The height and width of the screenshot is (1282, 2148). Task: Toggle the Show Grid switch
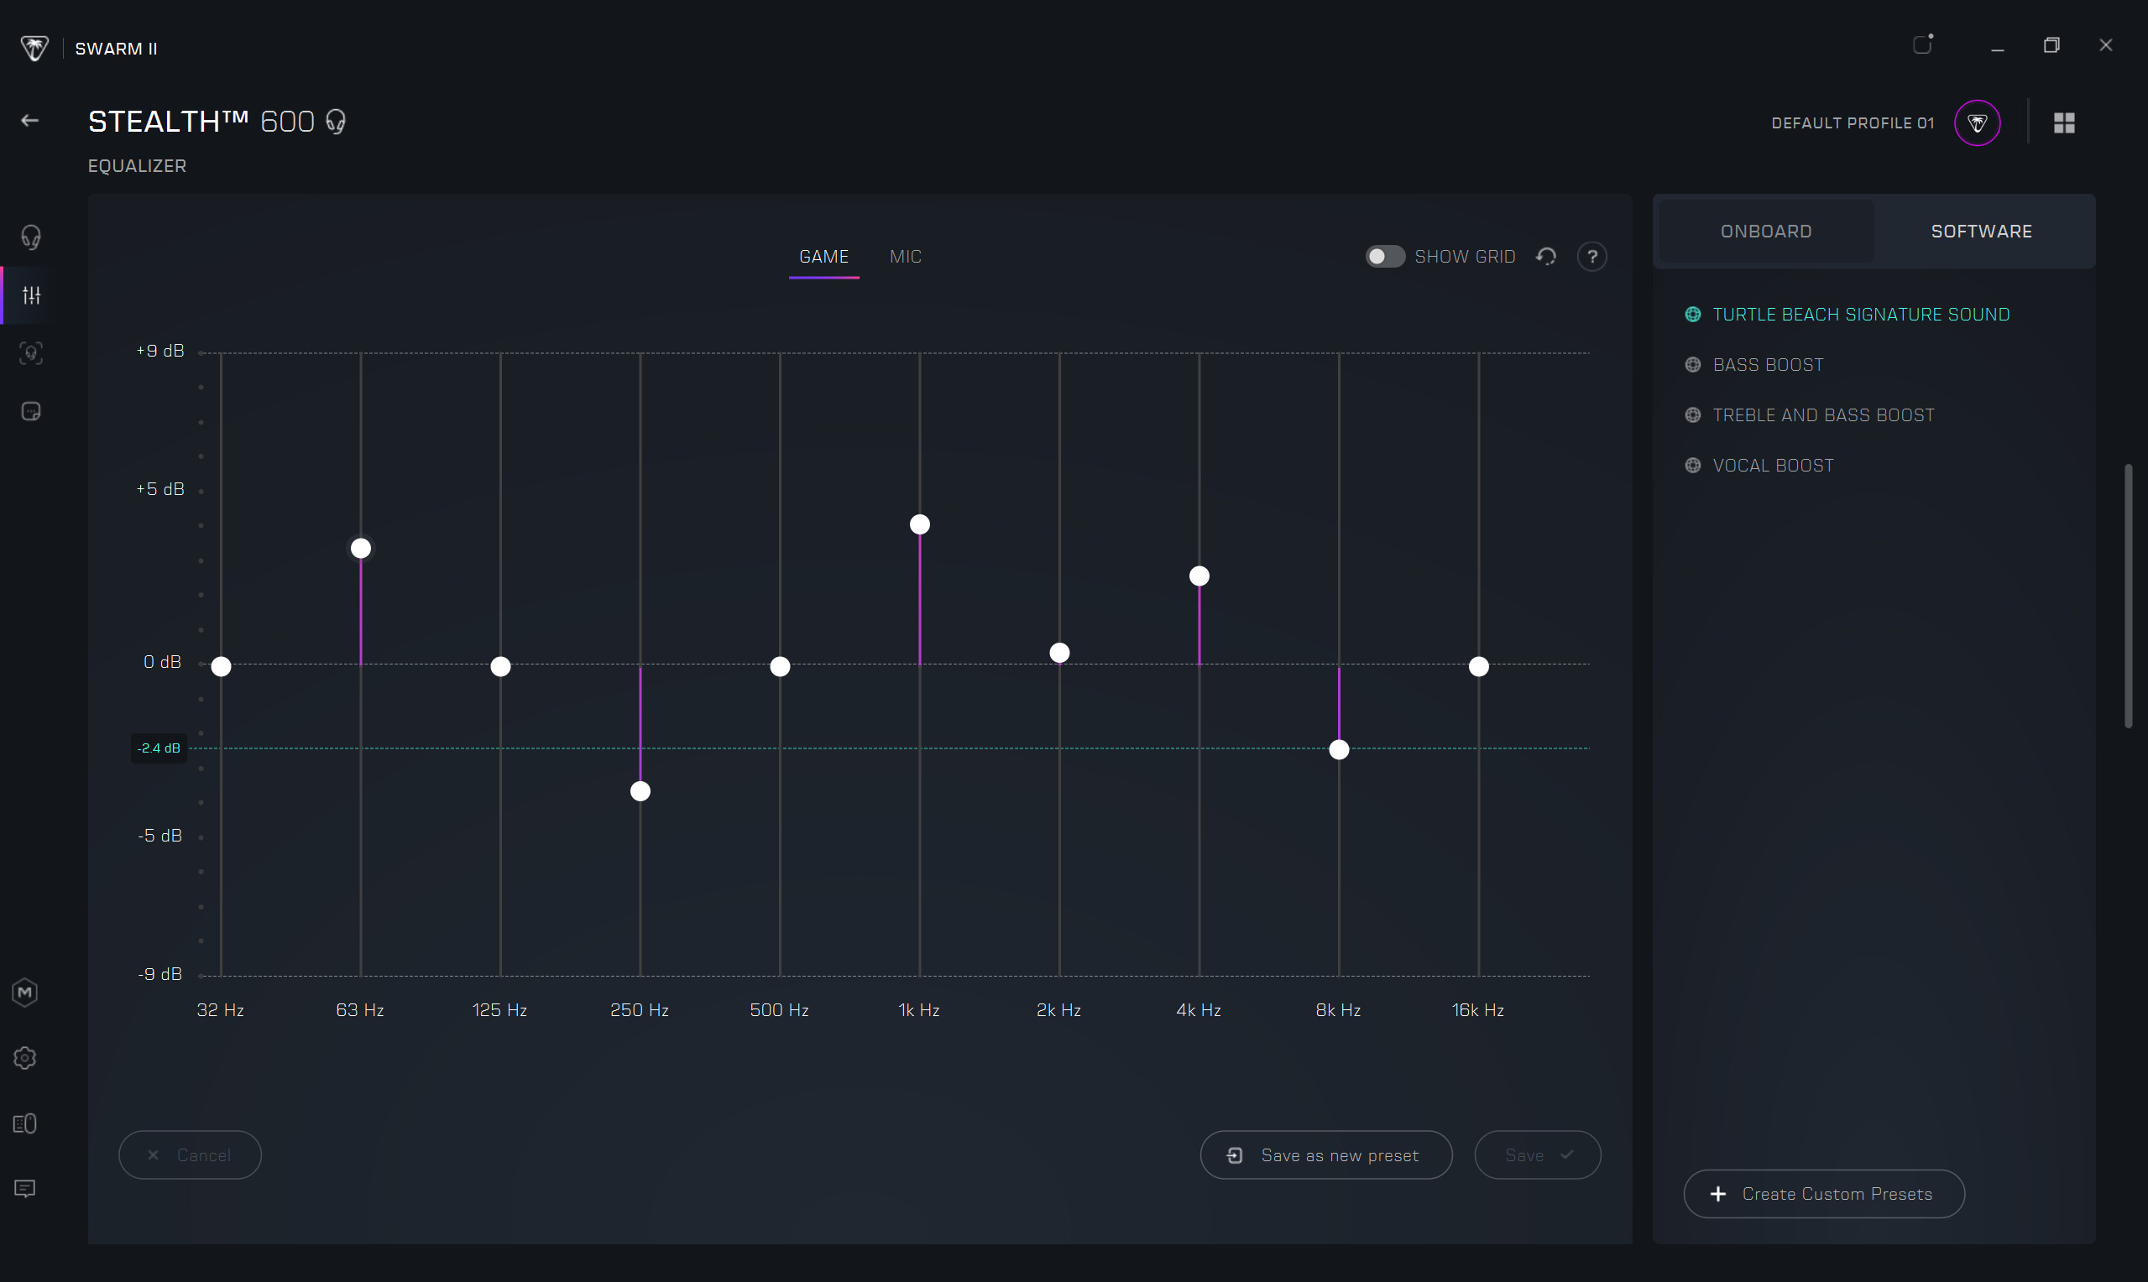[x=1385, y=257]
